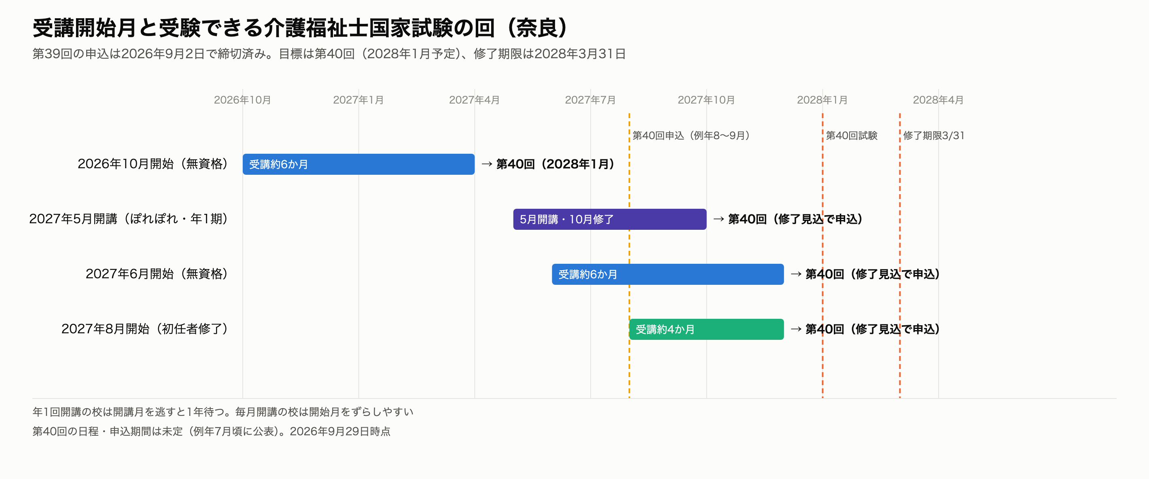Viewport: 1149px width, 479px height.
Task: Click 第40回（修了見込で申込）in the 2027年8月開始 row
Action: (x=872, y=329)
